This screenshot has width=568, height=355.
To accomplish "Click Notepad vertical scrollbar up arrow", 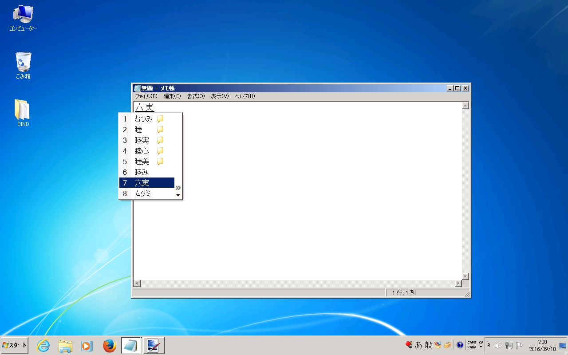I will coord(465,106).
